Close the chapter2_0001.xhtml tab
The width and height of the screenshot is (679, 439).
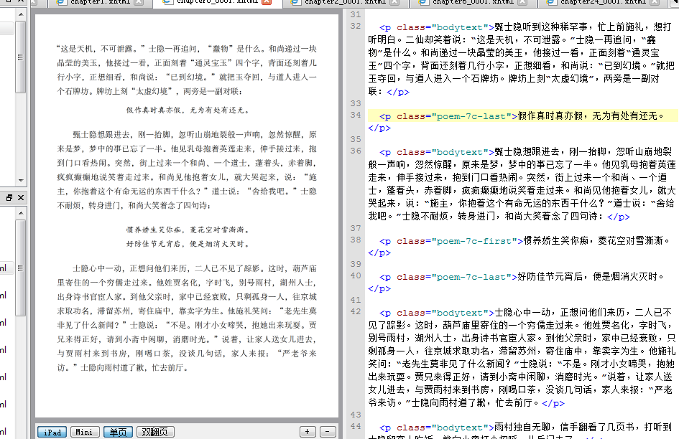pos(394,3)
